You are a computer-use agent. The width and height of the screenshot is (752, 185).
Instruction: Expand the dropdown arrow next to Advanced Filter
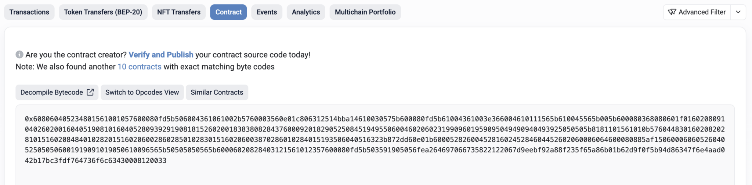pos(738,12)
